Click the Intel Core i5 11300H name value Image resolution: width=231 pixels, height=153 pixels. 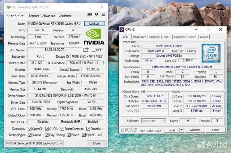coord(169,46)
